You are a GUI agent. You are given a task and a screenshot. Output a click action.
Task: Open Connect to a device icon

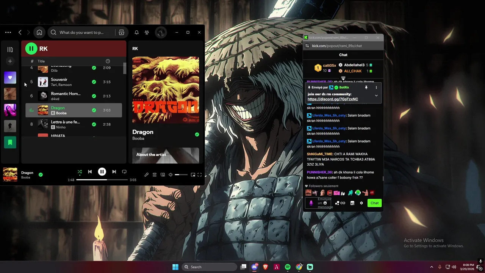coord(163,175)
